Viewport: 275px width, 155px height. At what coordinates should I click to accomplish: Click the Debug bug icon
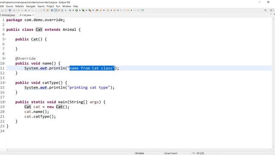70,10
